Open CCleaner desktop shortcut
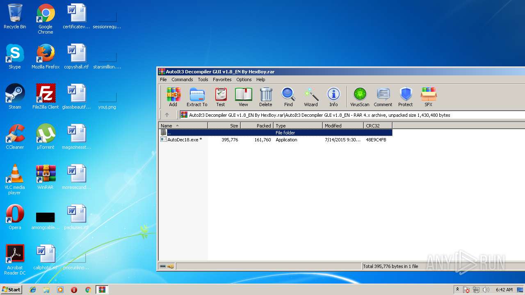 [x=15, y=137]
